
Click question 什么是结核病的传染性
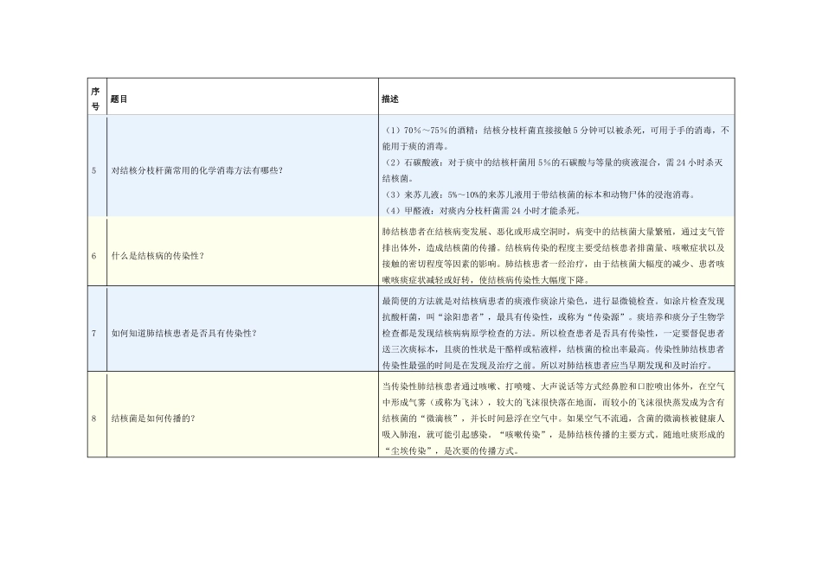(157, 256)
